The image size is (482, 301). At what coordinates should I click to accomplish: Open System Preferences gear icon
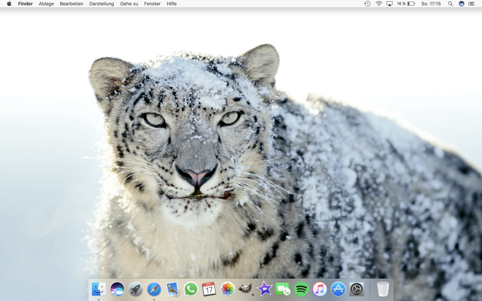[x=357, y=289]
